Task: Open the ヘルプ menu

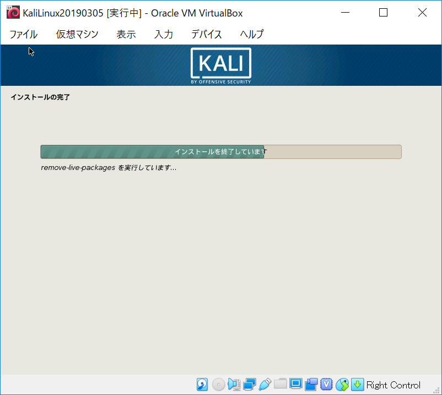Action: pyautogui.click(x=252, y=34)
